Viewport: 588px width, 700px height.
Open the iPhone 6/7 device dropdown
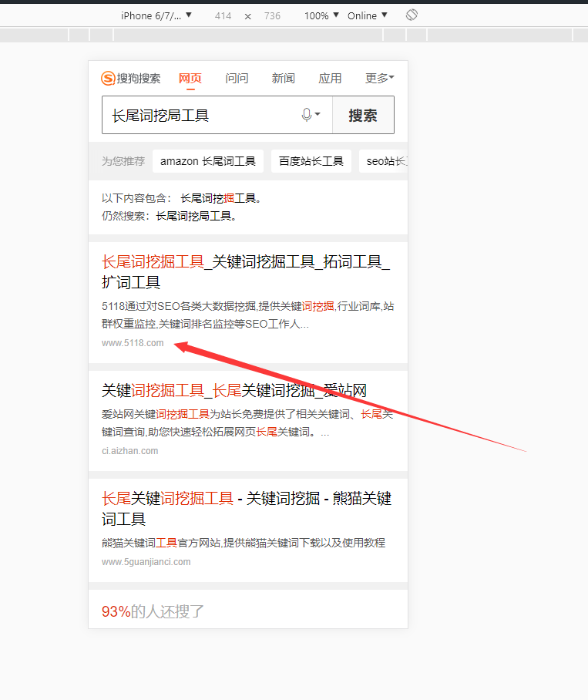click(156, 15)
